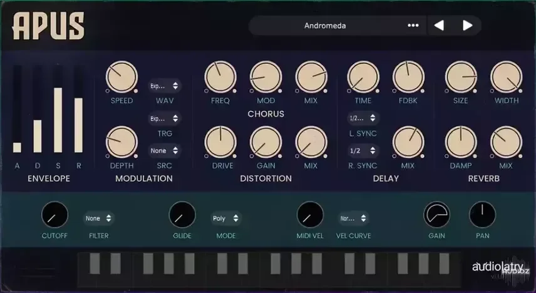Open the preset options three-dot menu
Screen dimensions: 536x293
coord(413,26)
